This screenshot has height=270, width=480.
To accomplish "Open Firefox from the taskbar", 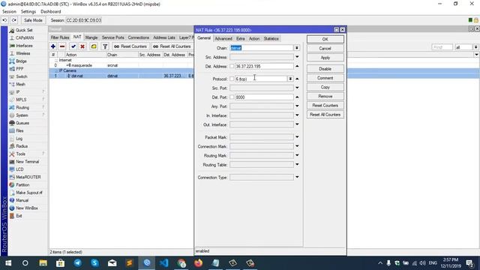I will click(x=198, y=263).
